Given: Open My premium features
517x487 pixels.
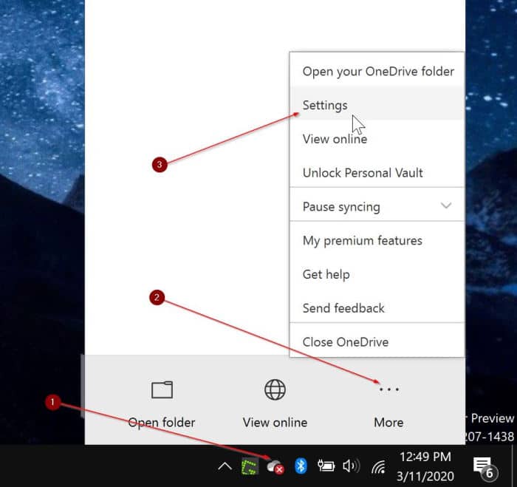Looking at the screenshot, I should [x=377, y=240].
